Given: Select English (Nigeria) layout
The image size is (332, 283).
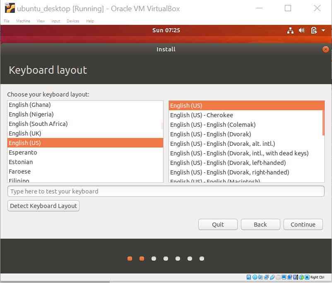Looking at the screenshot, I should pos(85,114).
